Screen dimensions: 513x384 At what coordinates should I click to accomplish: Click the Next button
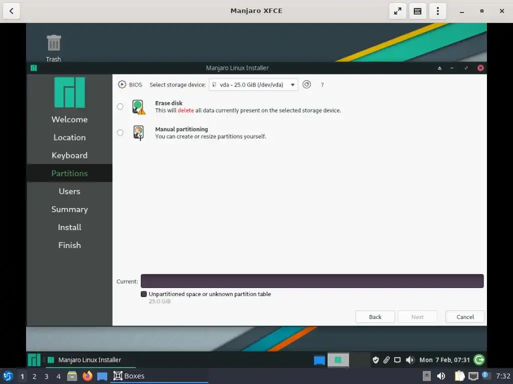[x=417, y=316]
